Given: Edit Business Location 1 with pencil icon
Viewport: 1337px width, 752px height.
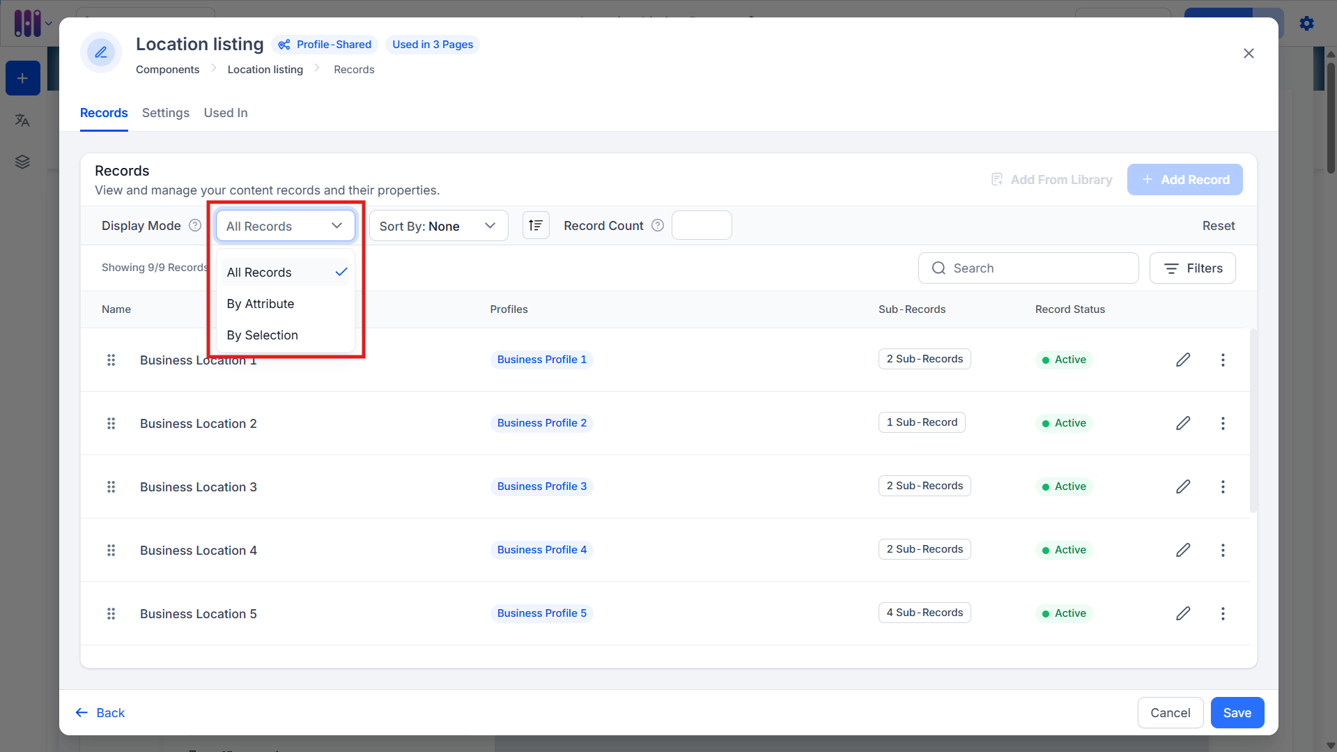Looking at the screenshot, I should [1183, 360].
